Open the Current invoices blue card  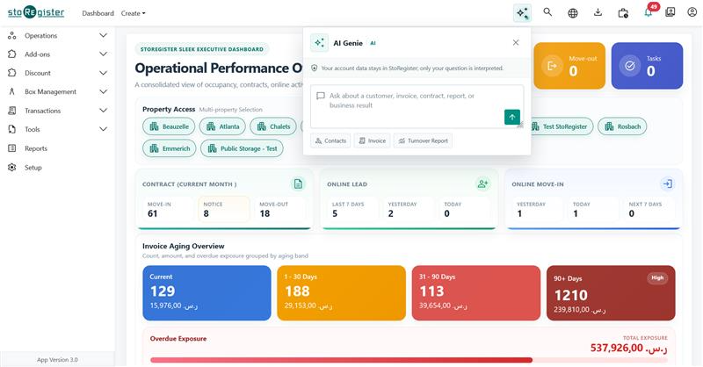207,293
